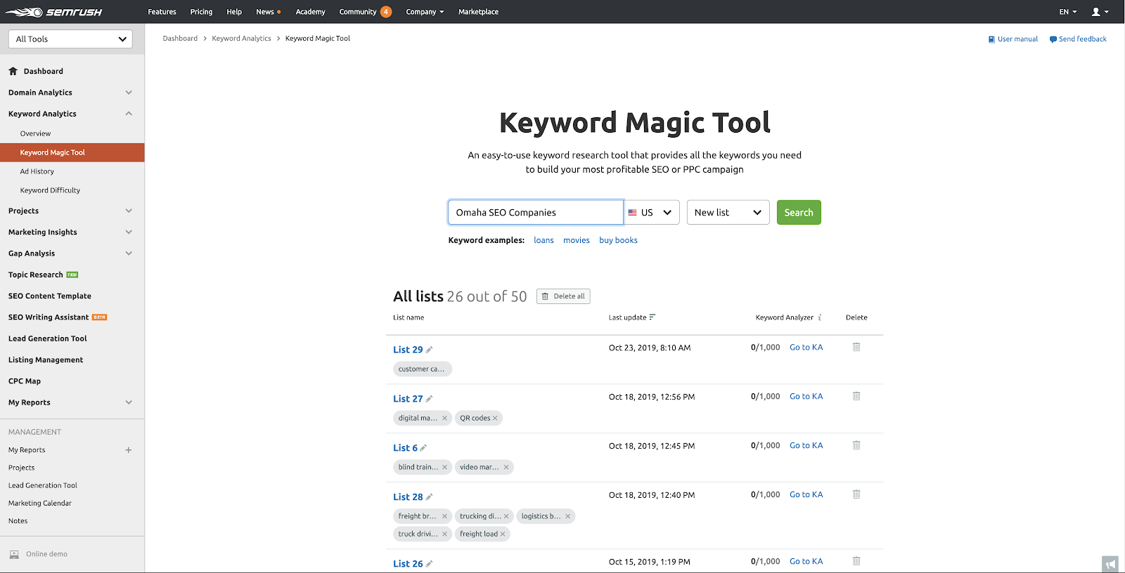Click the keyword search input field
Viewport: 1125px width, 573px height.
(x=535, y=213)
